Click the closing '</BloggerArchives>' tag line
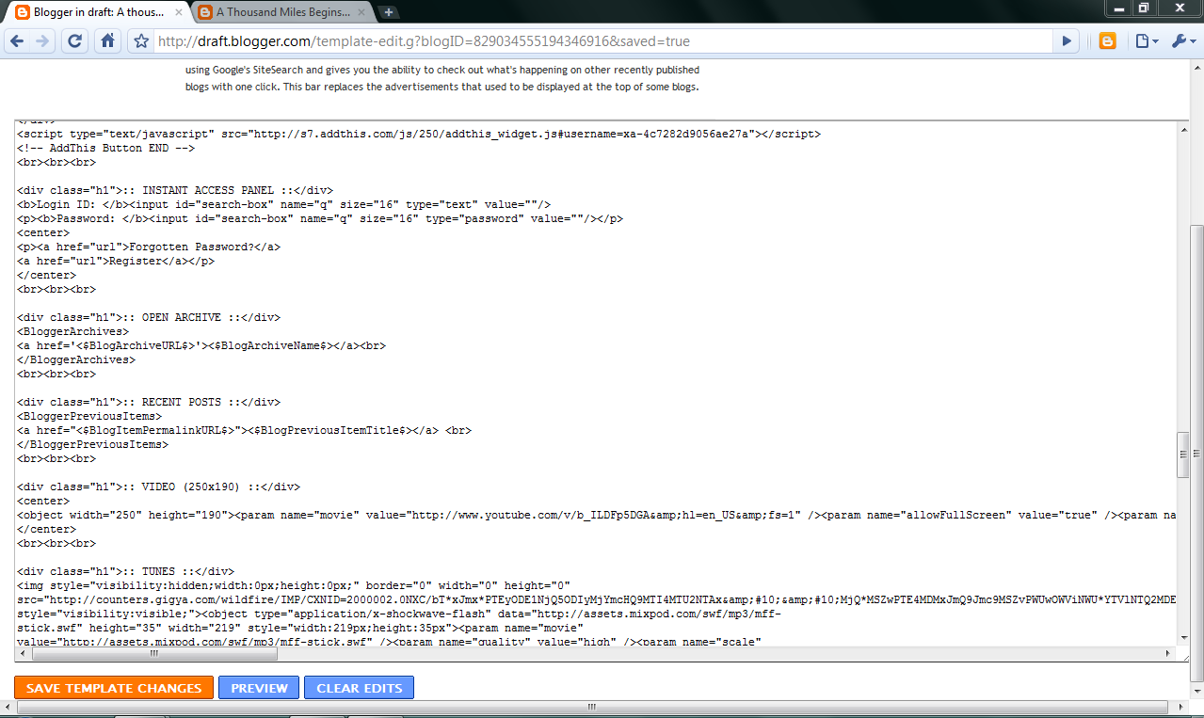The height and width of the screenshot is (718, 1204). pyautogui.click(x=76, y=359)
